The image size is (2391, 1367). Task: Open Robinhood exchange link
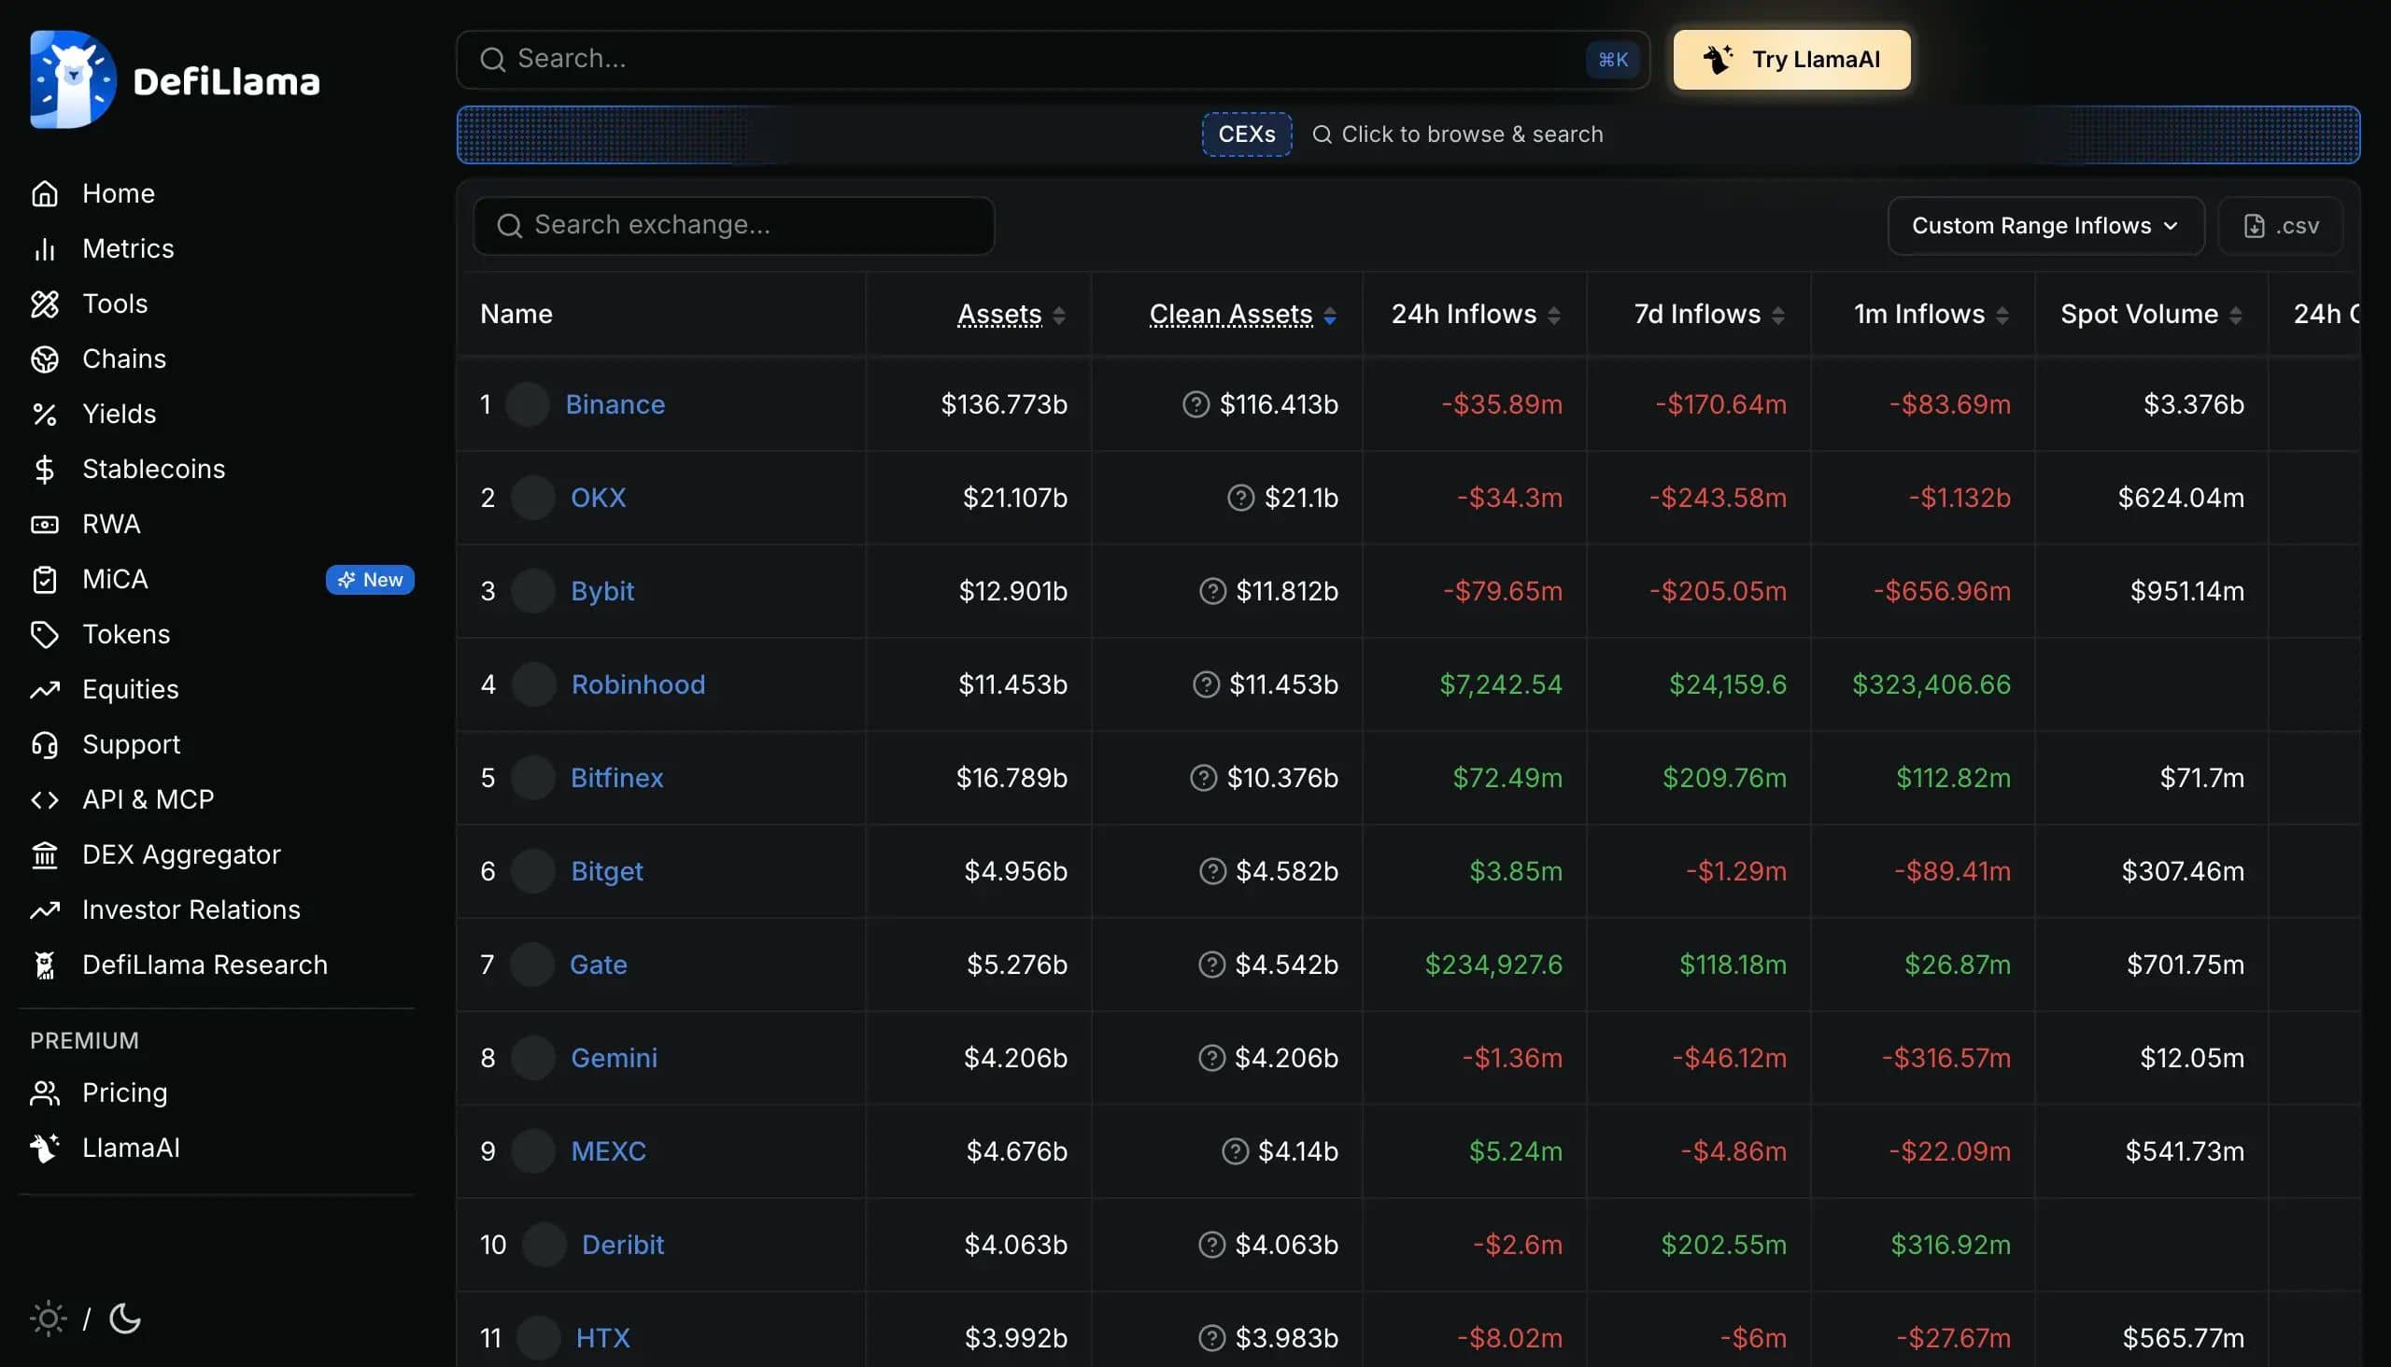tap(638, 684)
